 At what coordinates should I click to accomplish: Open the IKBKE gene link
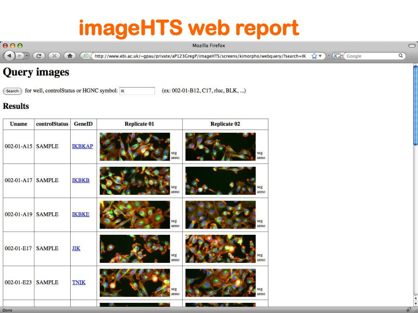81,214
